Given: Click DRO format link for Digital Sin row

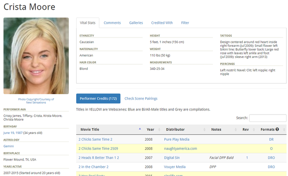Looking at the screenshot, I should pyautogui.click(x=271, y=158).
